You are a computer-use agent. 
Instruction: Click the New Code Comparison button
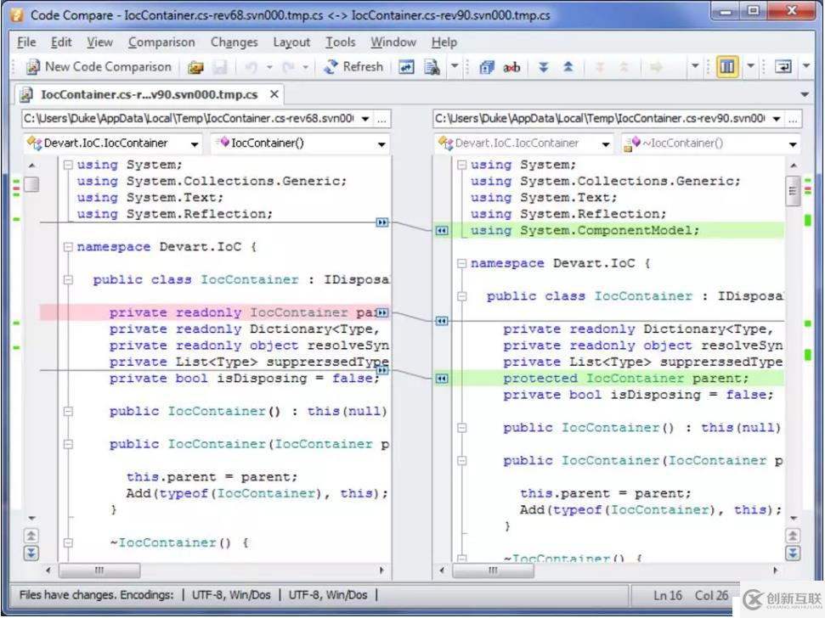tap(99, 67)
